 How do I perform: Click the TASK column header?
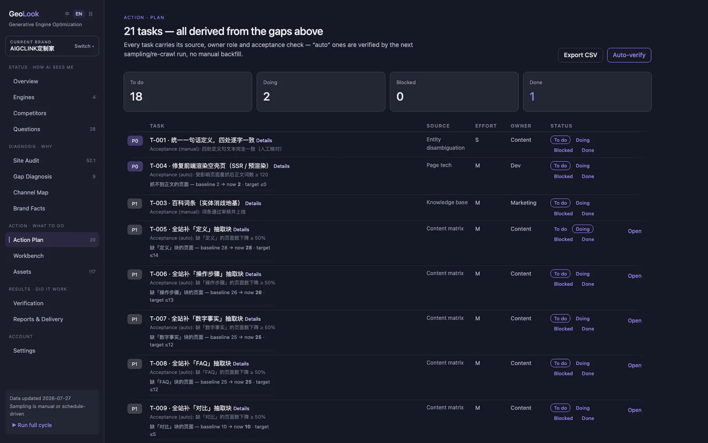click(157, 126)
